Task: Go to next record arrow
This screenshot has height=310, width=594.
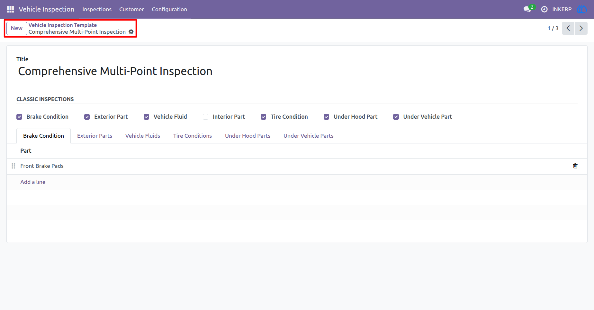Action: pos(581,28)
